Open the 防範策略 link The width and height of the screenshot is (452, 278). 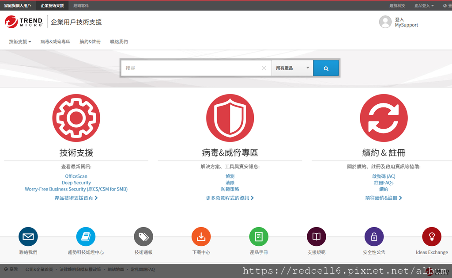click(230, 189)
